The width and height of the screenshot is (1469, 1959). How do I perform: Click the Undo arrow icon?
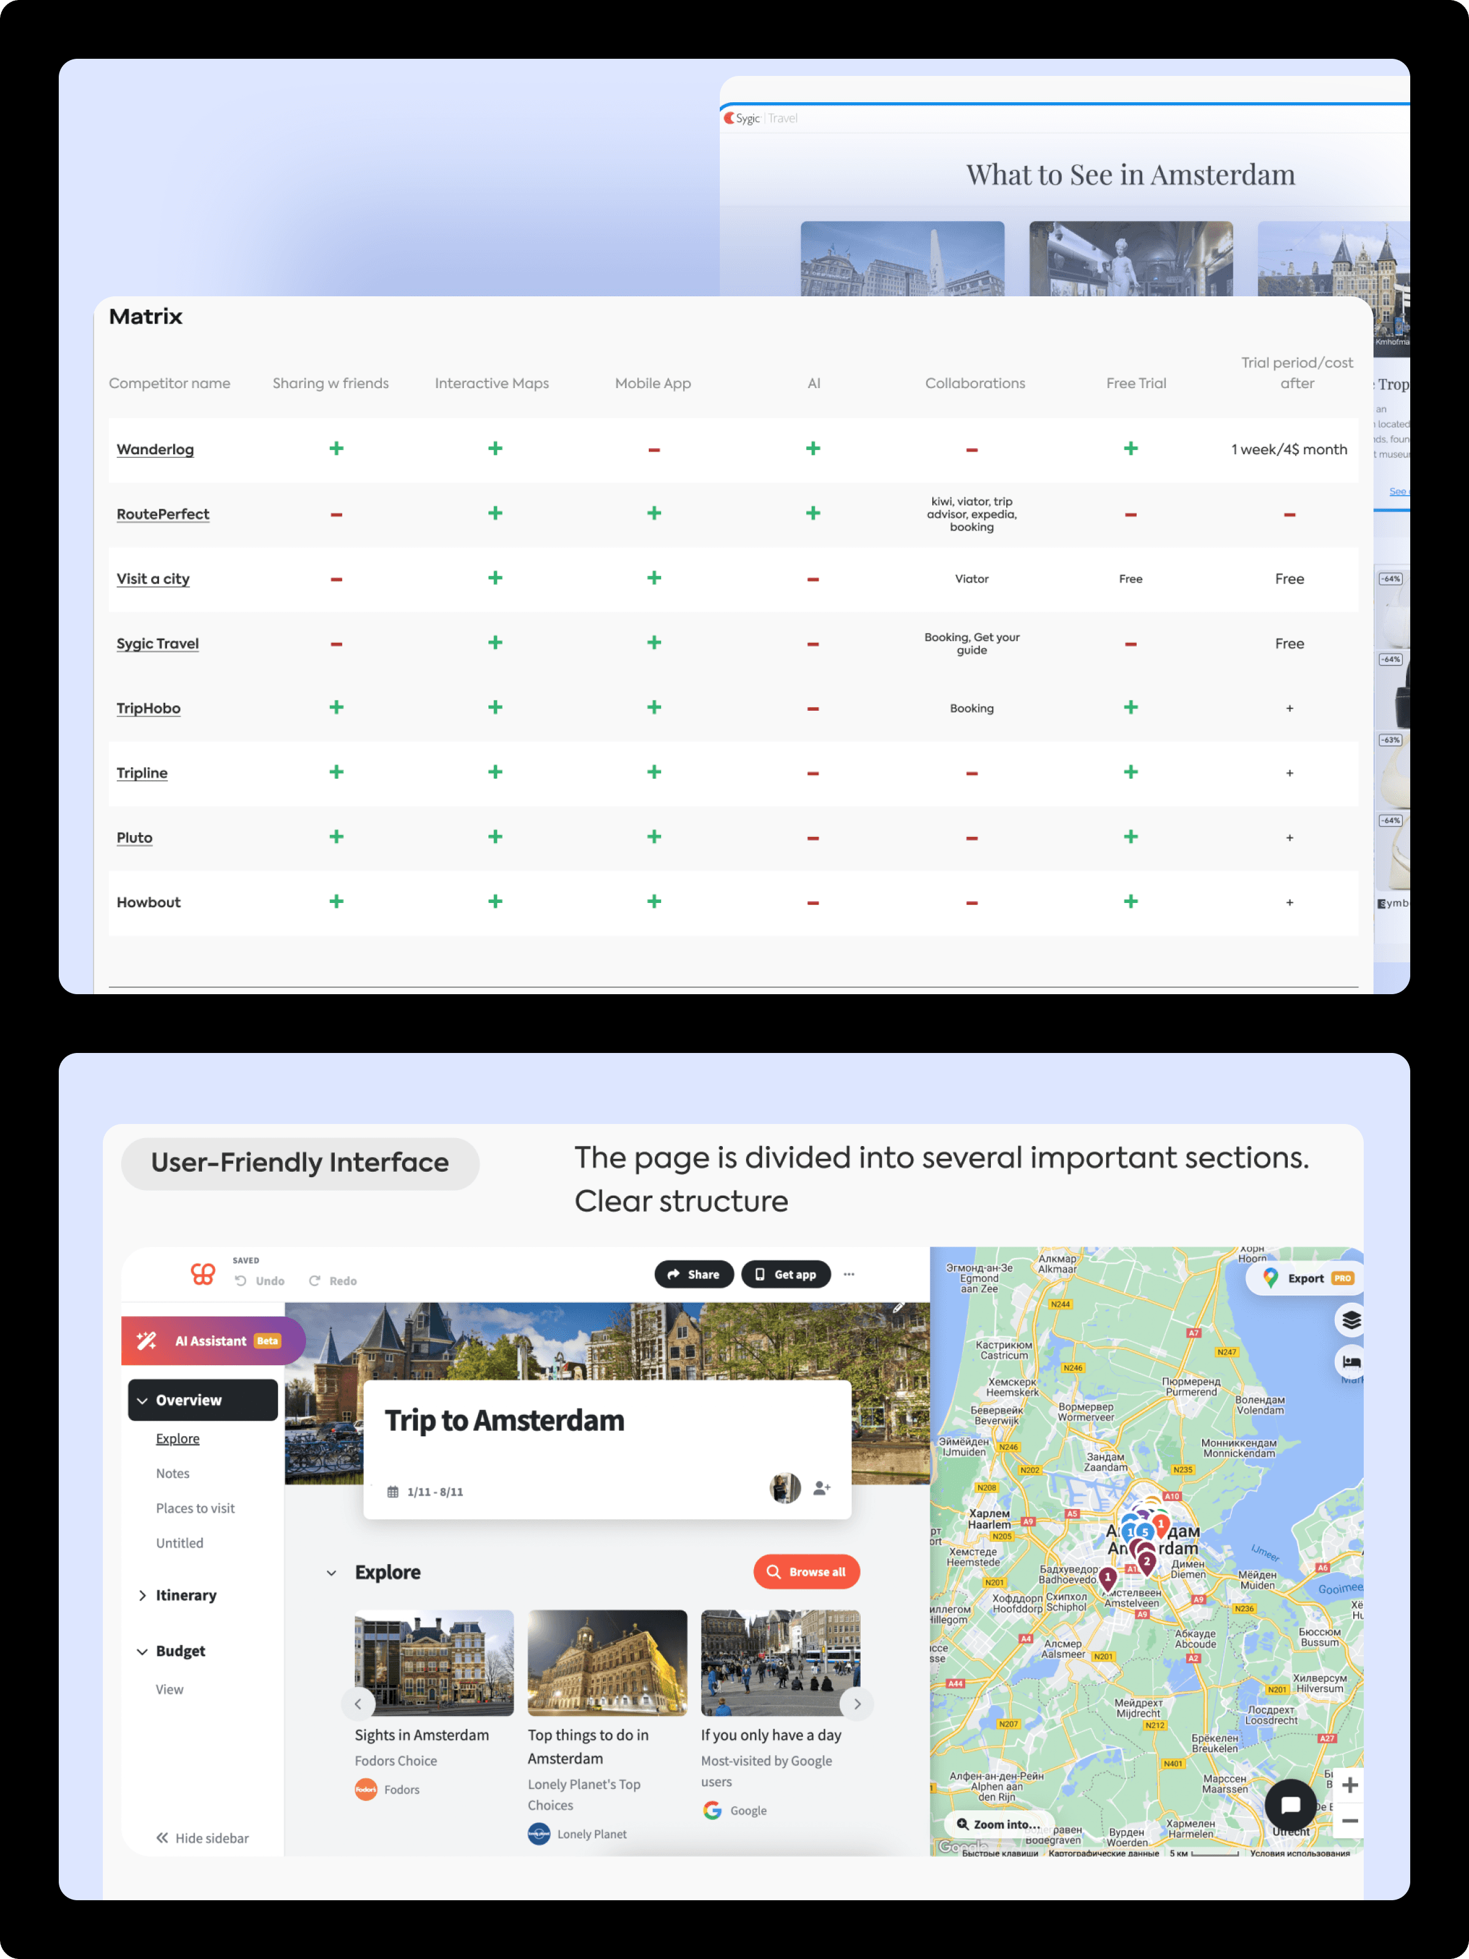click(241, 1281)
